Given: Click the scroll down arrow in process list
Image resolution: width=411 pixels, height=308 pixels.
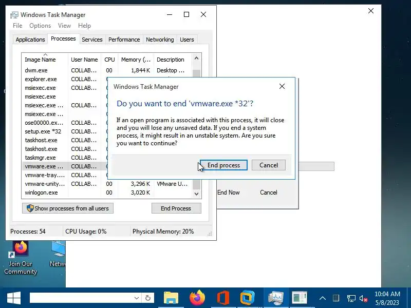Looking at the screenshot, I should 197,194.
